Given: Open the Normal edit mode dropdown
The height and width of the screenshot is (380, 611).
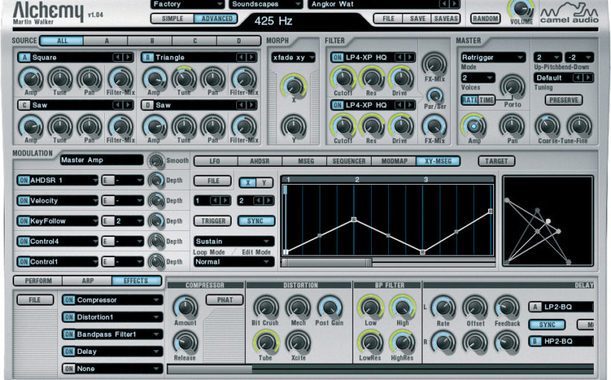Looking at the screenshot, I should [x=234, y=262].
